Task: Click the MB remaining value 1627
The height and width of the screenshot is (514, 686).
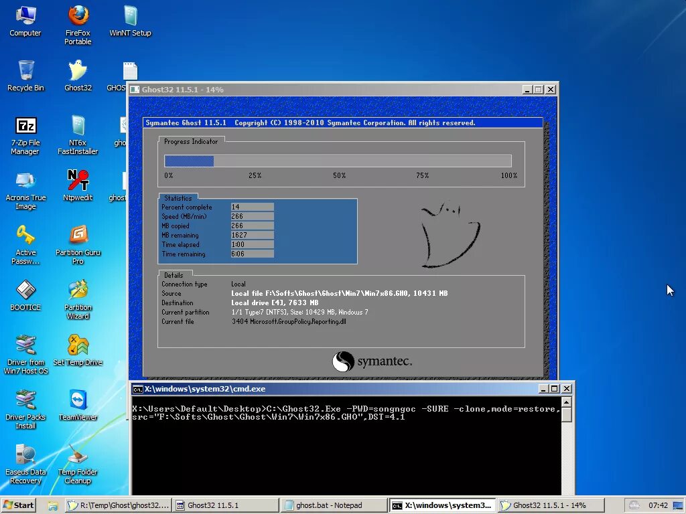Action: [253, 235]
